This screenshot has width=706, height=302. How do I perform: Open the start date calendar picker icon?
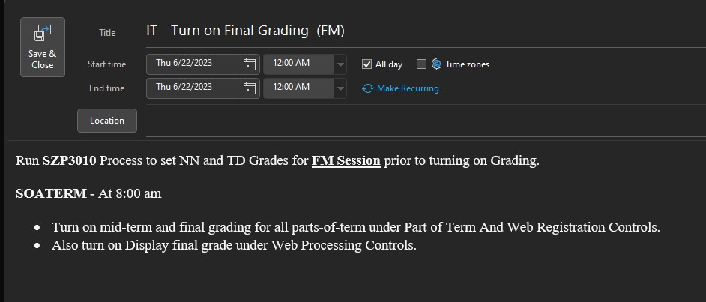coord(250,64)
